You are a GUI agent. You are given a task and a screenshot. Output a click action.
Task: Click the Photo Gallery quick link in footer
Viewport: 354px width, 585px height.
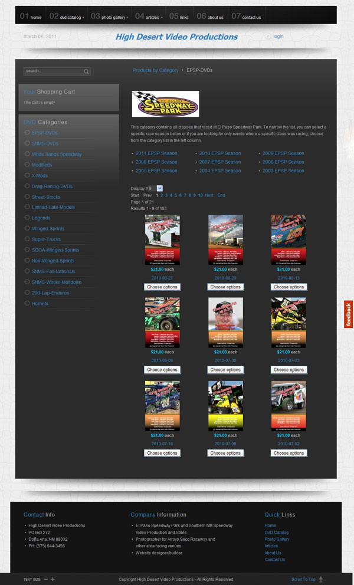(x=277, y=539)
